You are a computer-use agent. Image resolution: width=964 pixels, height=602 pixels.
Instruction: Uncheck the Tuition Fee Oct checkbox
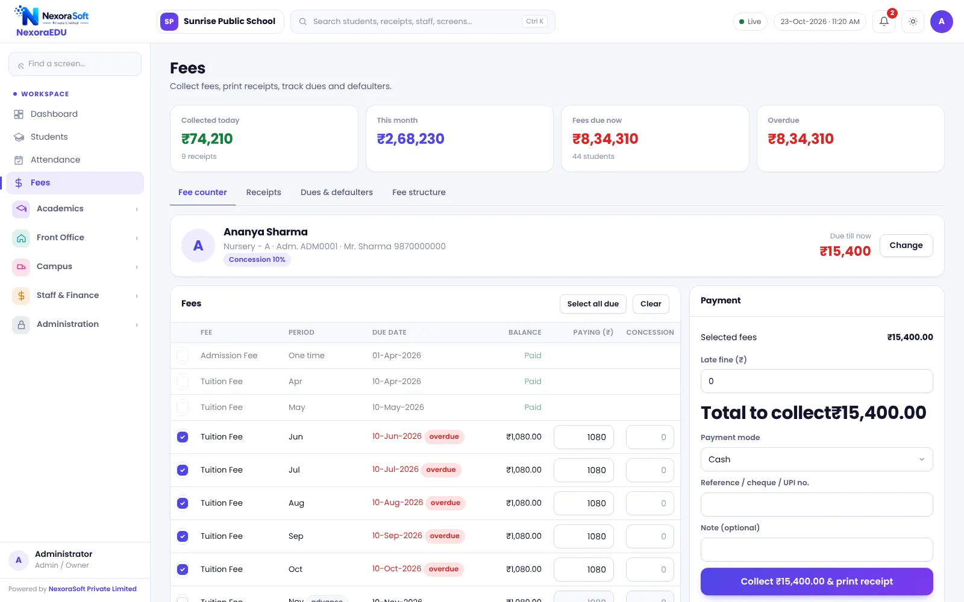pos(183,569)
